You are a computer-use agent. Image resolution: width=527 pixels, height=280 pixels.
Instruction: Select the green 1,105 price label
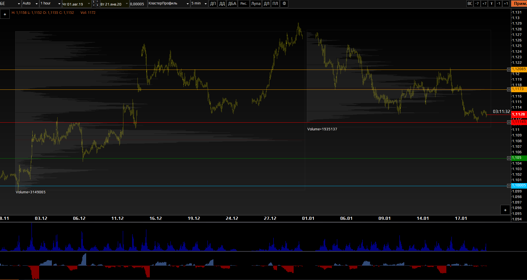click(519, 158)
